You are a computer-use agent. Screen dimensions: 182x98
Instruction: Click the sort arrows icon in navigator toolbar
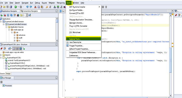(x=30, y=15)
